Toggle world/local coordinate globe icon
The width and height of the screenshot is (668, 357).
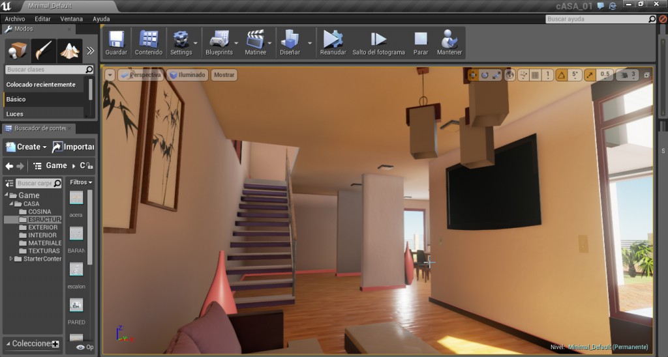tap(509, 76)
